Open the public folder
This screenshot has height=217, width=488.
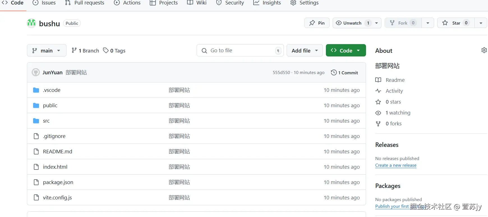(x=50, y=105)
